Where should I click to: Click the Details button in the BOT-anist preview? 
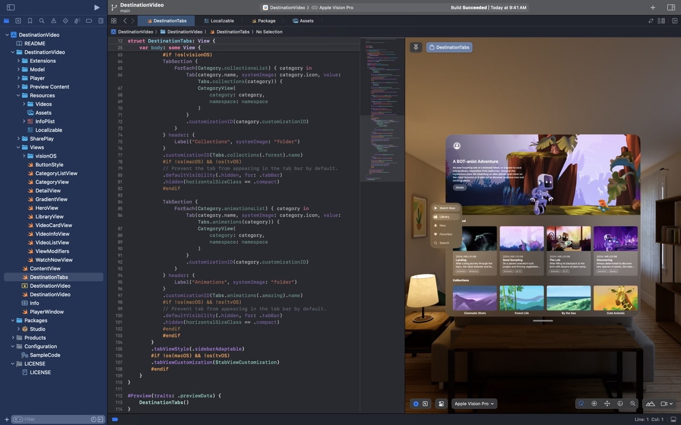click(459, 188)
